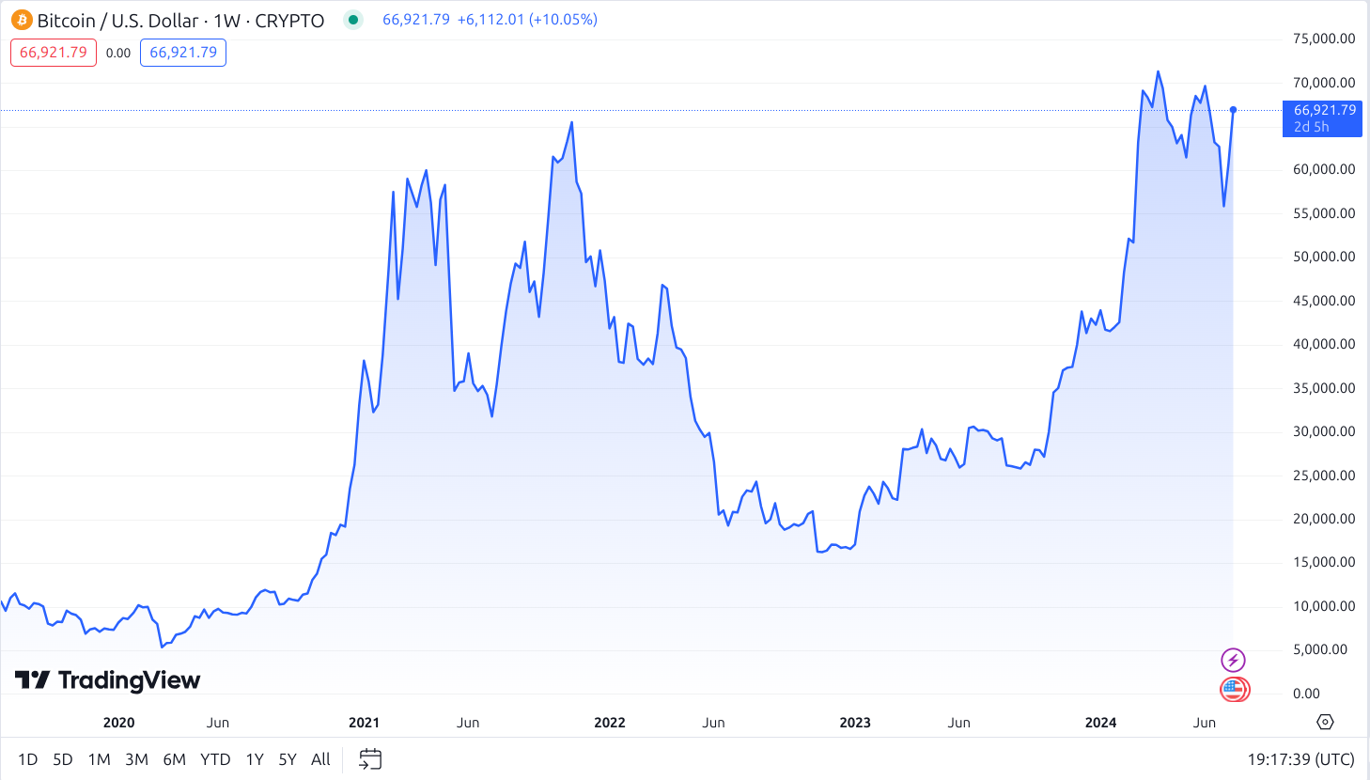Select the 1Y time range
The image size is (1370, 780).
(x=255, y=759)
